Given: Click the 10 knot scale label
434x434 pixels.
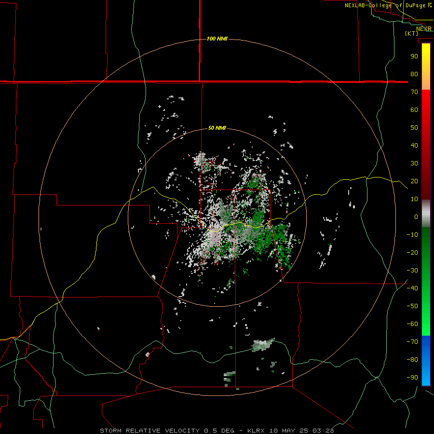Looking at the screenshot, I should tap(414, 199).
